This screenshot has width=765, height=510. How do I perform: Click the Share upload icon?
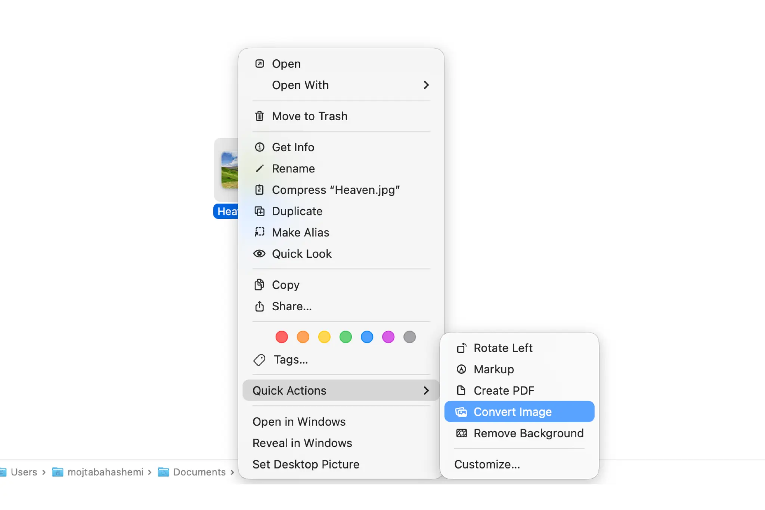pyautogui.click(x=260, y=306)
